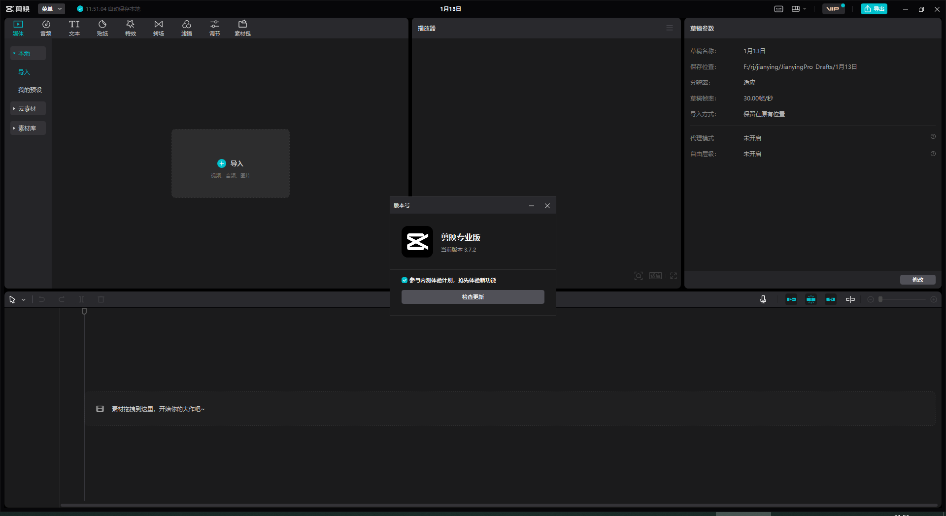Open the 调节 (Adjust) tab
Screen dimensions: 946x516
215,28
